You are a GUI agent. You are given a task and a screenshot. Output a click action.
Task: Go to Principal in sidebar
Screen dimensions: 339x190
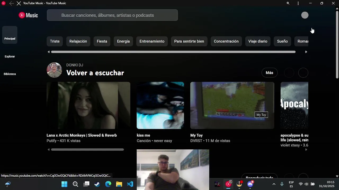click(x=10, y=35)
